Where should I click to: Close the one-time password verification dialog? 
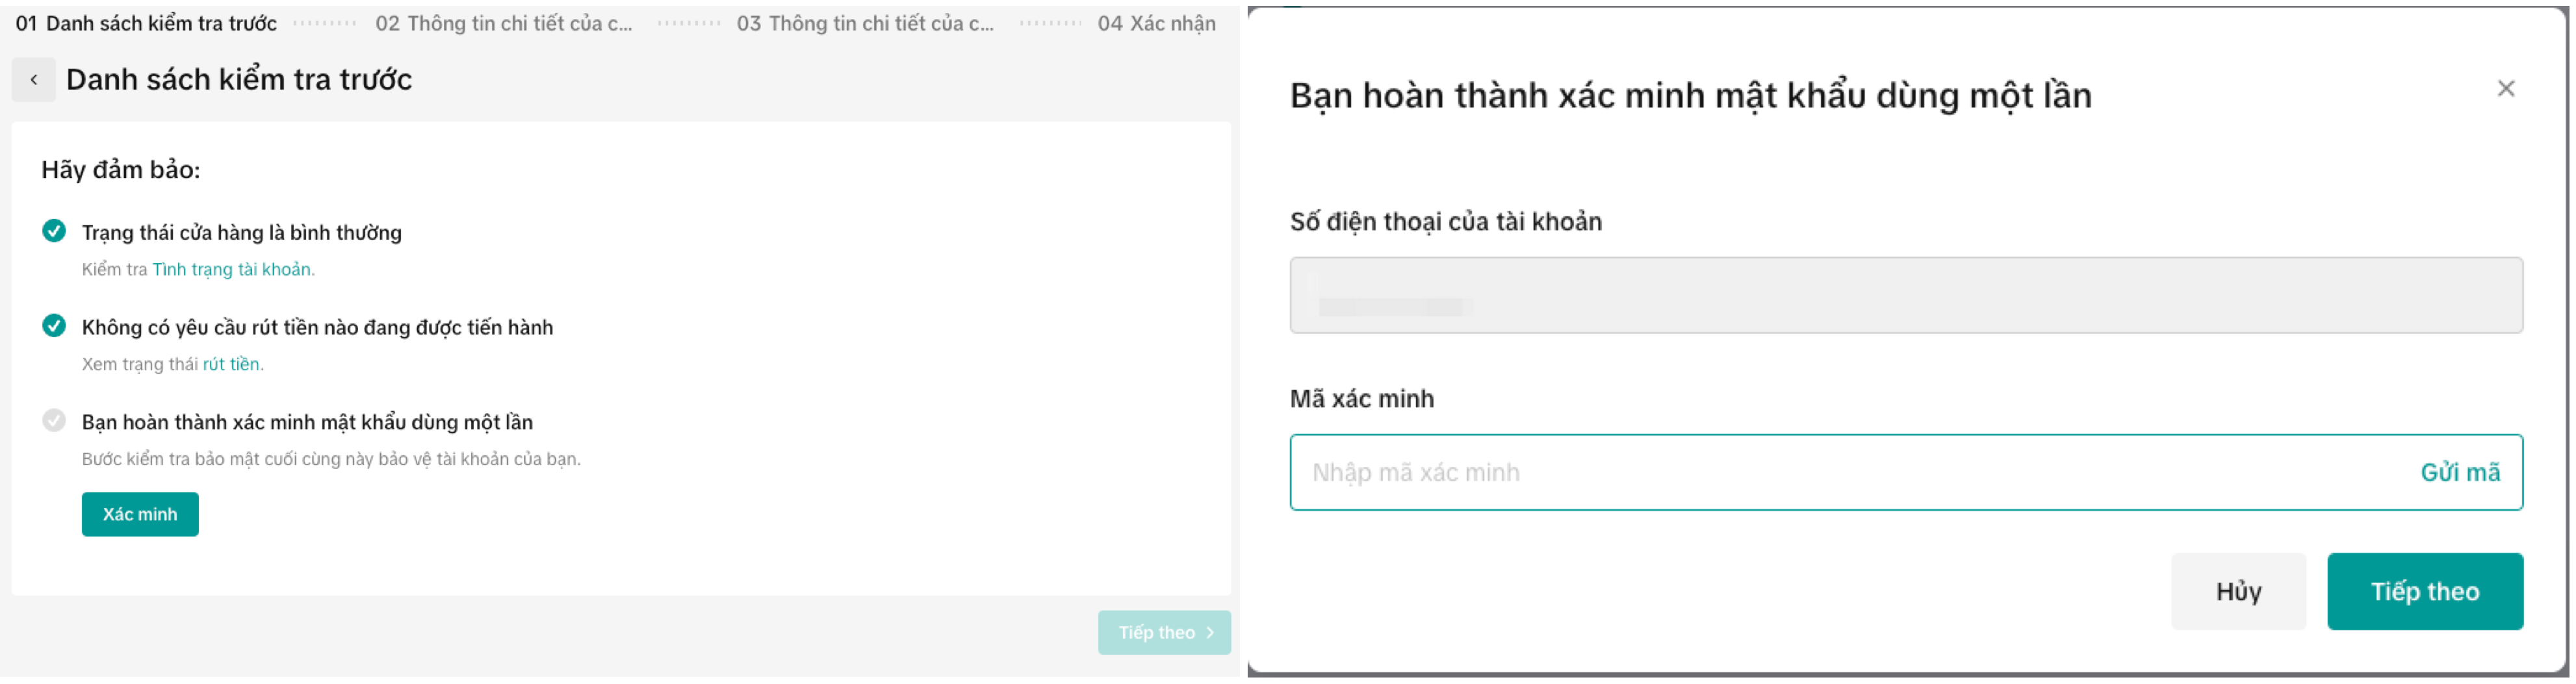click(x=2505, y=89)
